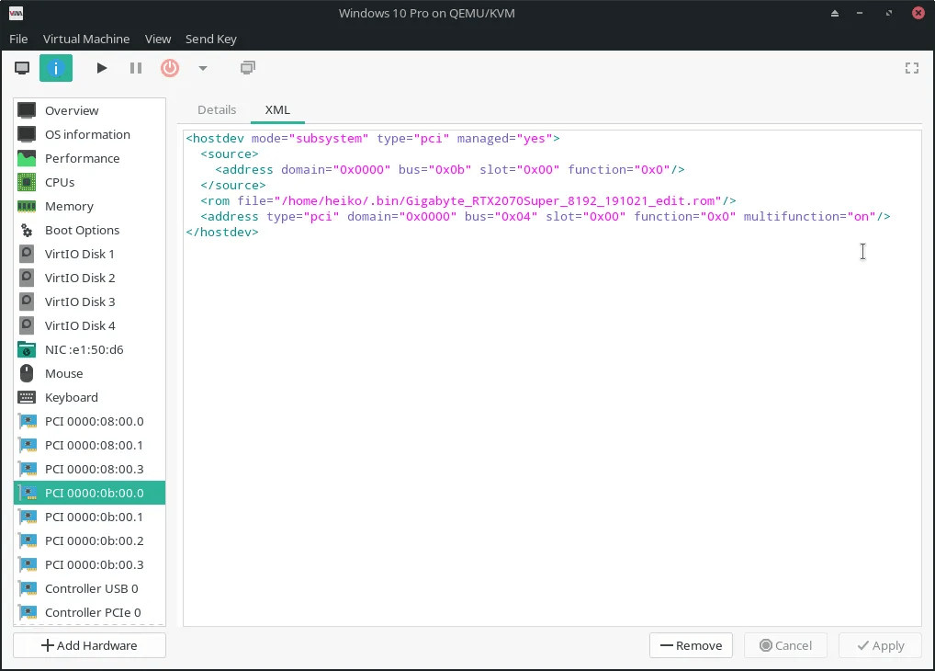Select PCI 0000:0b:00.1 card icon
Screen dimensions: 935x671
click(28, 517)
